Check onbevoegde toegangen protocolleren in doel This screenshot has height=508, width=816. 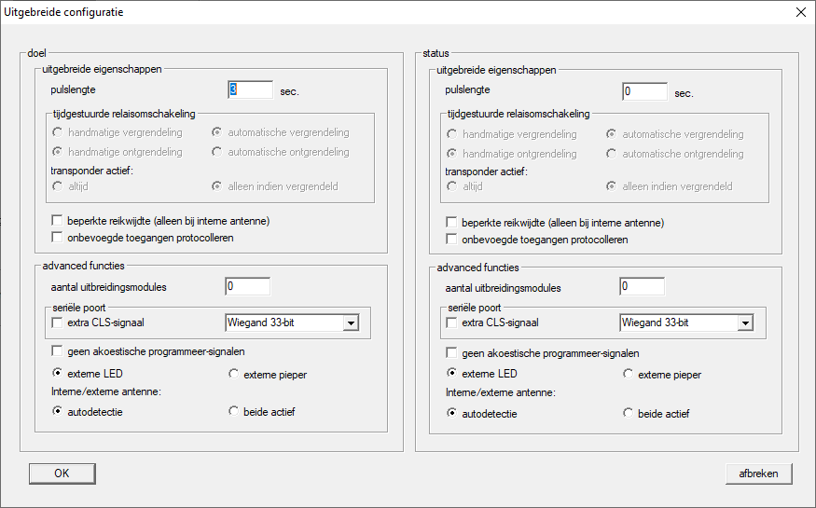[x=59, y=238]
